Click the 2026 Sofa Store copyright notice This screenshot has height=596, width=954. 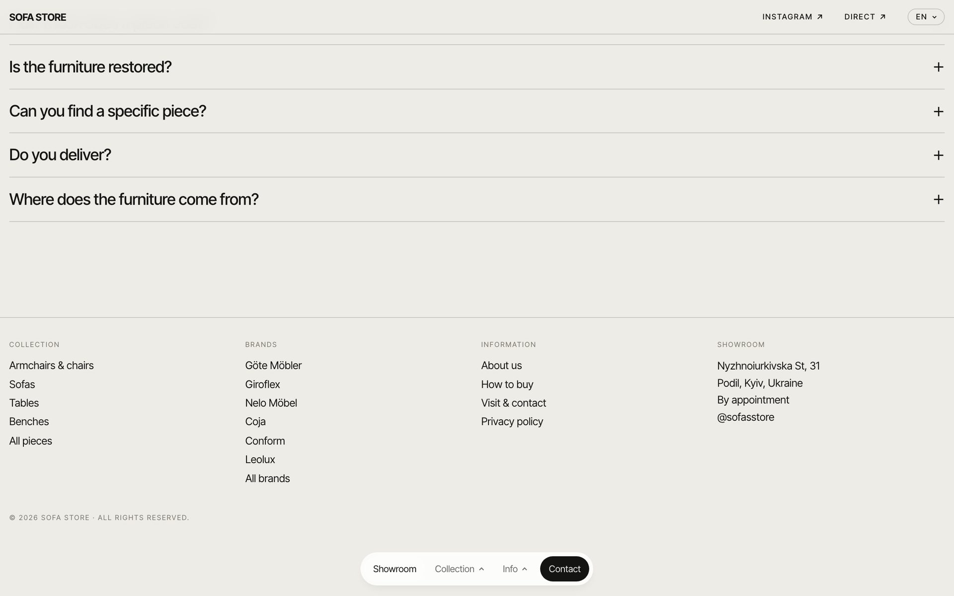tap(99, 518)
